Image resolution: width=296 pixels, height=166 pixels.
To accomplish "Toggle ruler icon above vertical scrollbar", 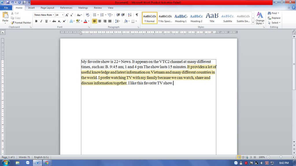I will (x=294, y=33).
